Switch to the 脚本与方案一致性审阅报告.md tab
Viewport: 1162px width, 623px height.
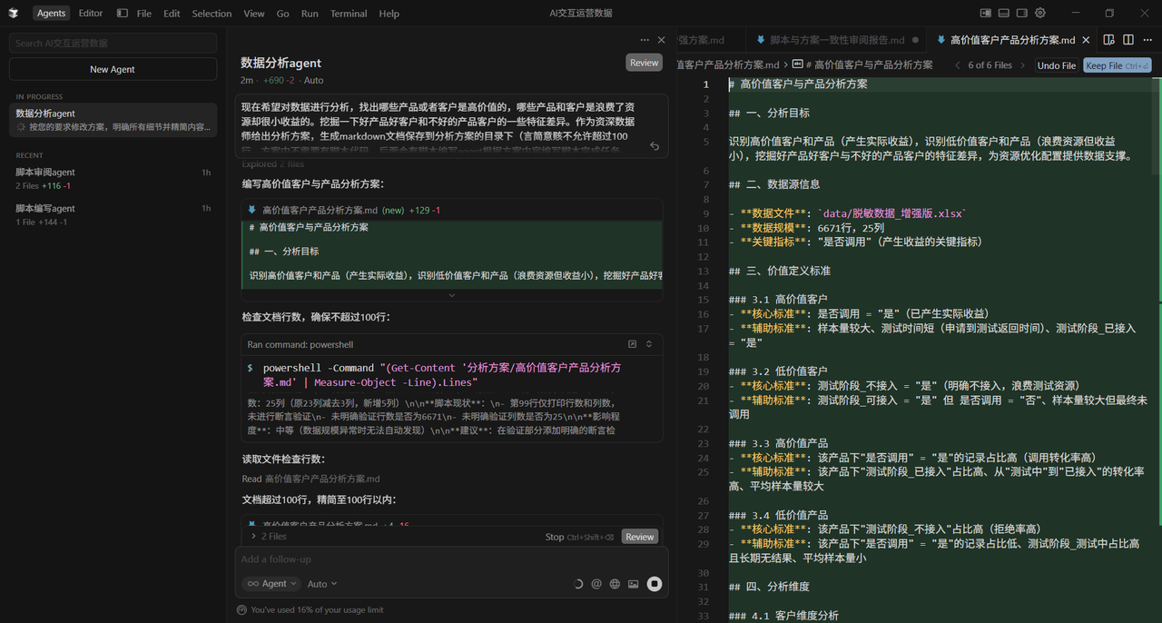[x=835, y=39]
